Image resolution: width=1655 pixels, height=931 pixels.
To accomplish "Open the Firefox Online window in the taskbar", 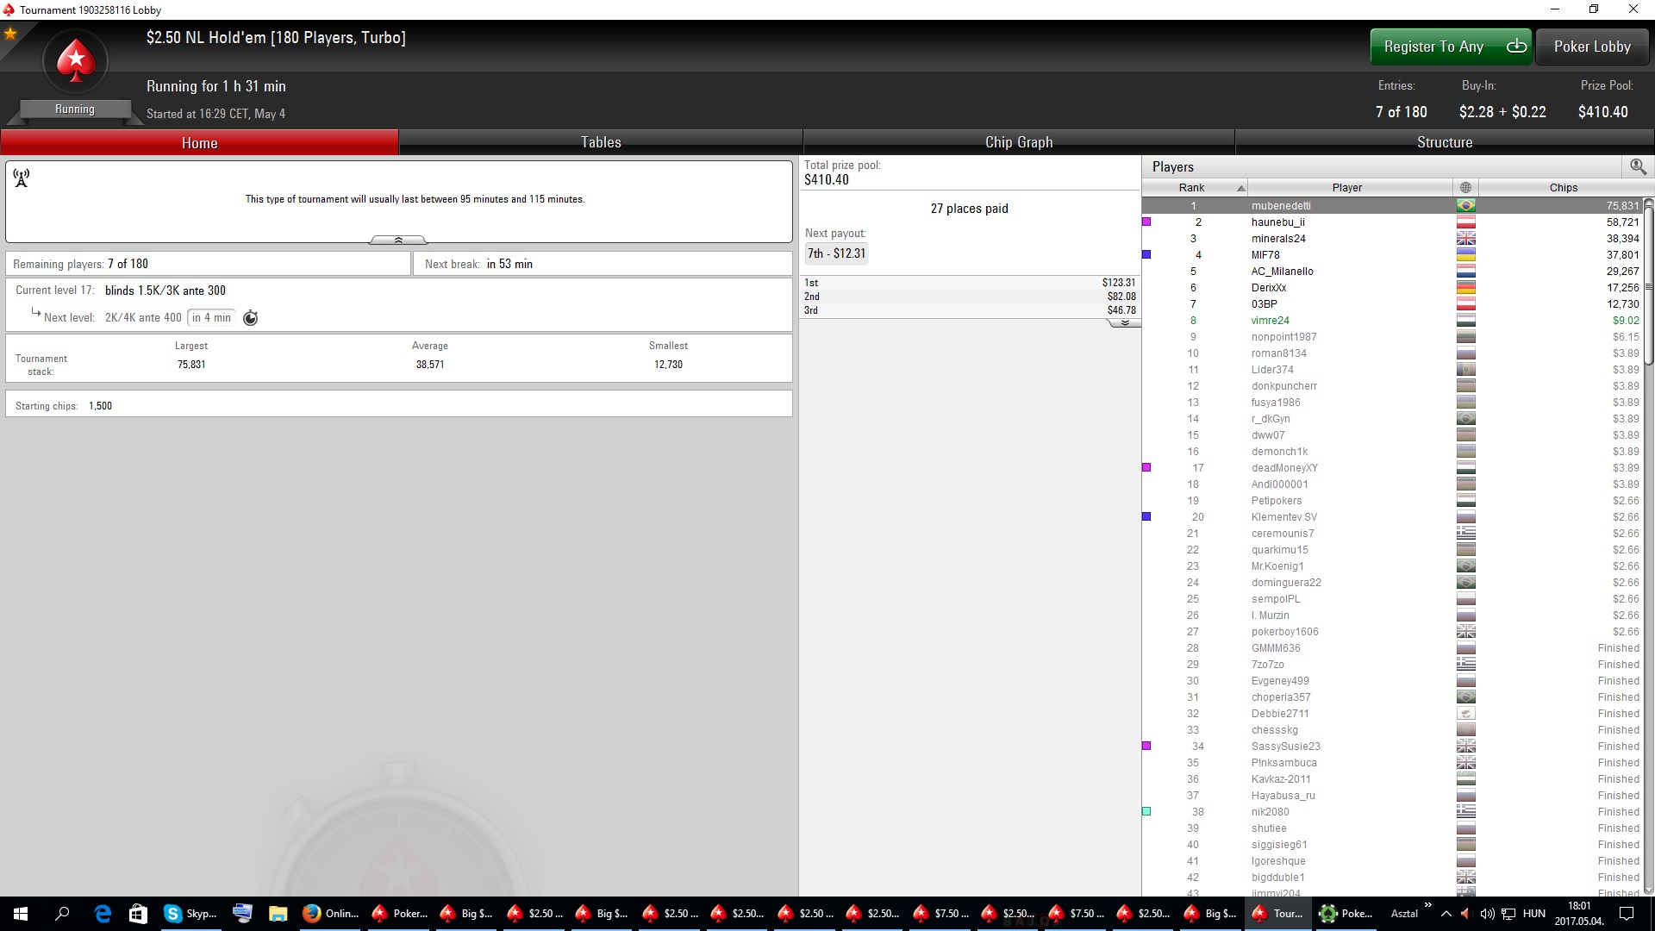I will [330, 914].
